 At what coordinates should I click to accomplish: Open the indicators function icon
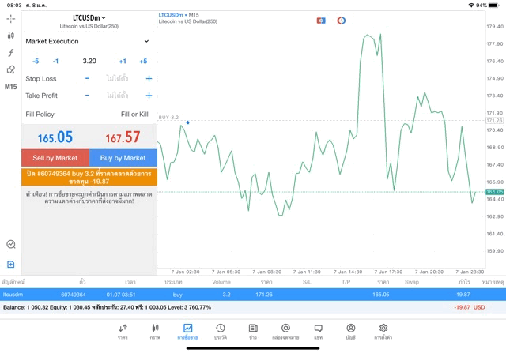tap(10, 53)
